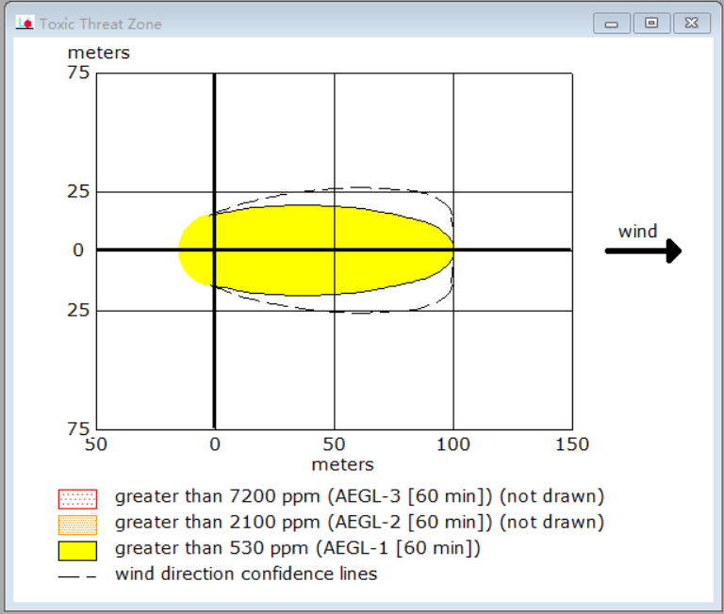Close the Toxic Threat Zone window
Image resolution: width=724 pixels, height=614 pixels.
(692, 24)
